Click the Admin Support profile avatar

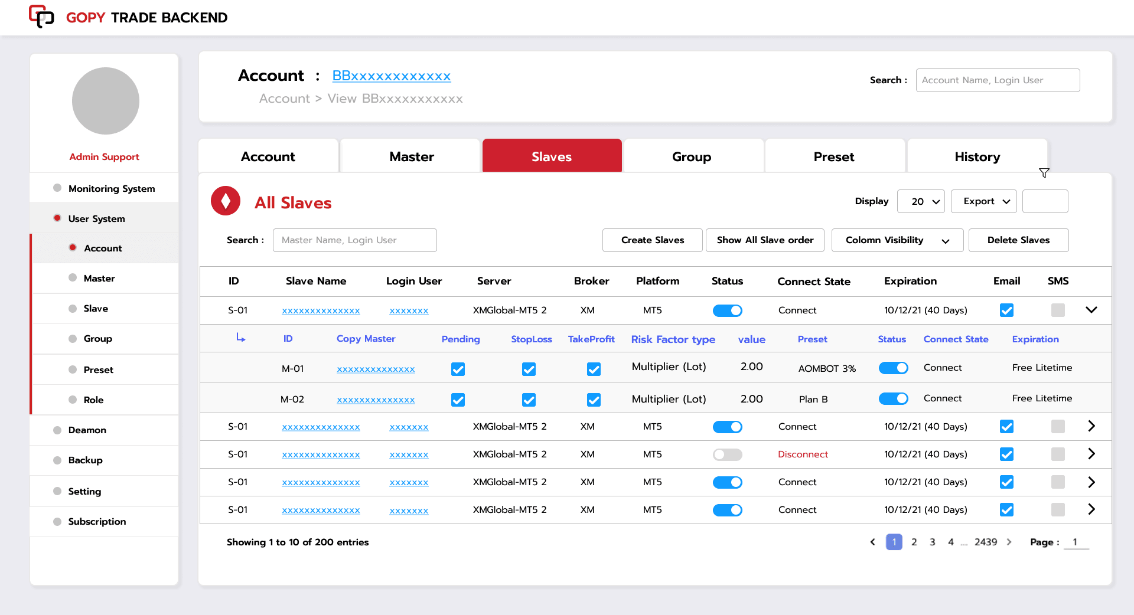(x=105, y=101)
